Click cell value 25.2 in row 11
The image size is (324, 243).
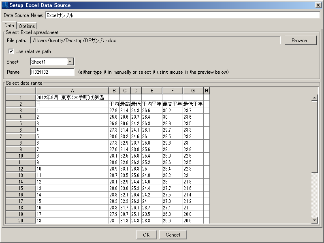pyautogui.click(x=152, y=162)
